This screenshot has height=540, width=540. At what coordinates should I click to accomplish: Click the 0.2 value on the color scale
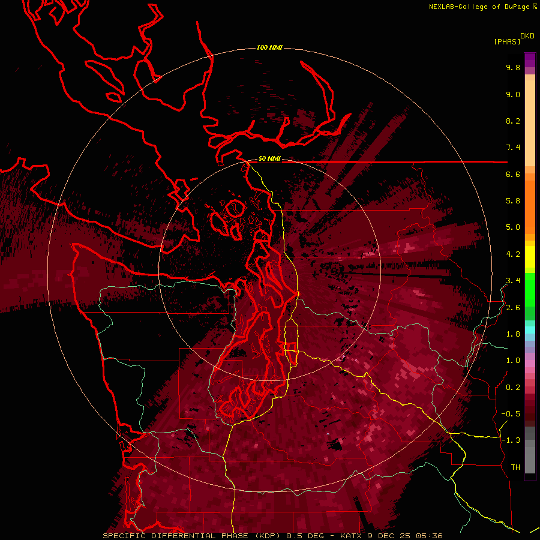tap(513, 388)
